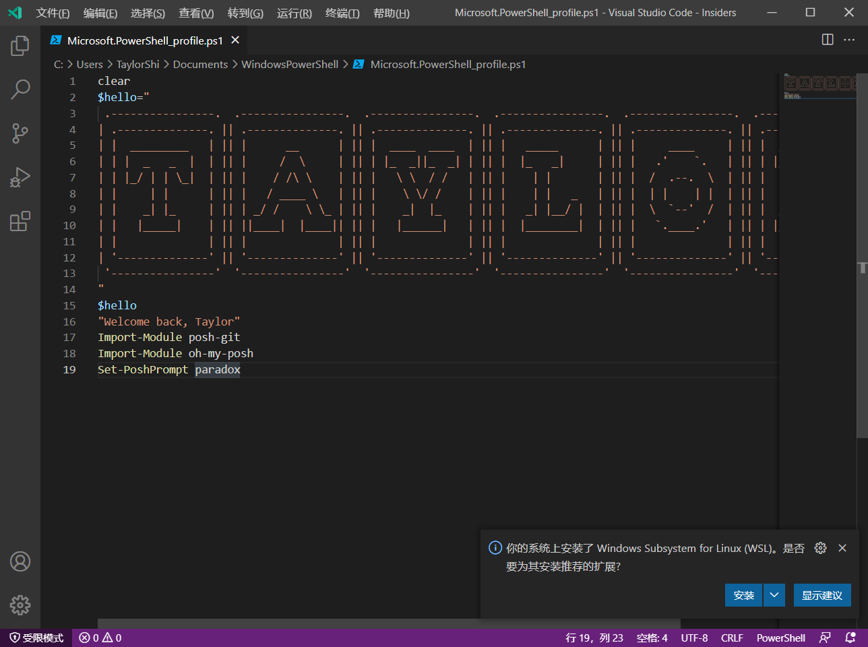This screenshot has width=868, height=647.
Task: Click 'Import-Module posh-git' line
Action: point(169,337)
